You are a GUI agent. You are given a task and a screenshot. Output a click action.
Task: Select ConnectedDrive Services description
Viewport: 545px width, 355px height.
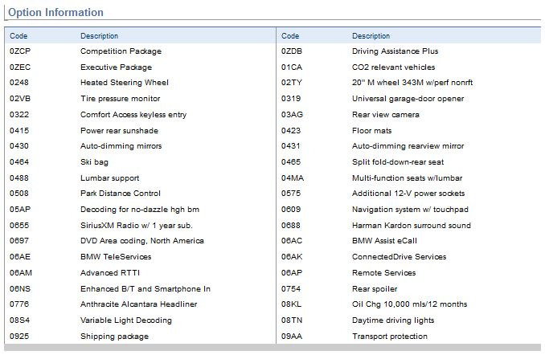pos(400,257)
